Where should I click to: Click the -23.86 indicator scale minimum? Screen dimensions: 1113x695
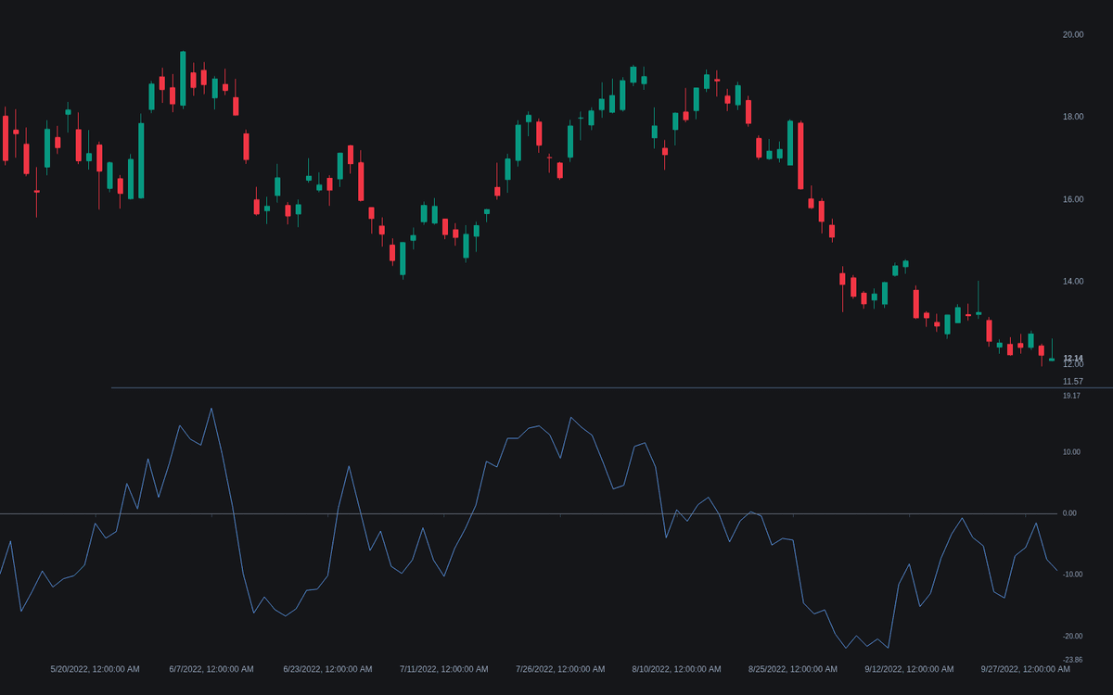pyautogui.click(x=1071, y=660)
